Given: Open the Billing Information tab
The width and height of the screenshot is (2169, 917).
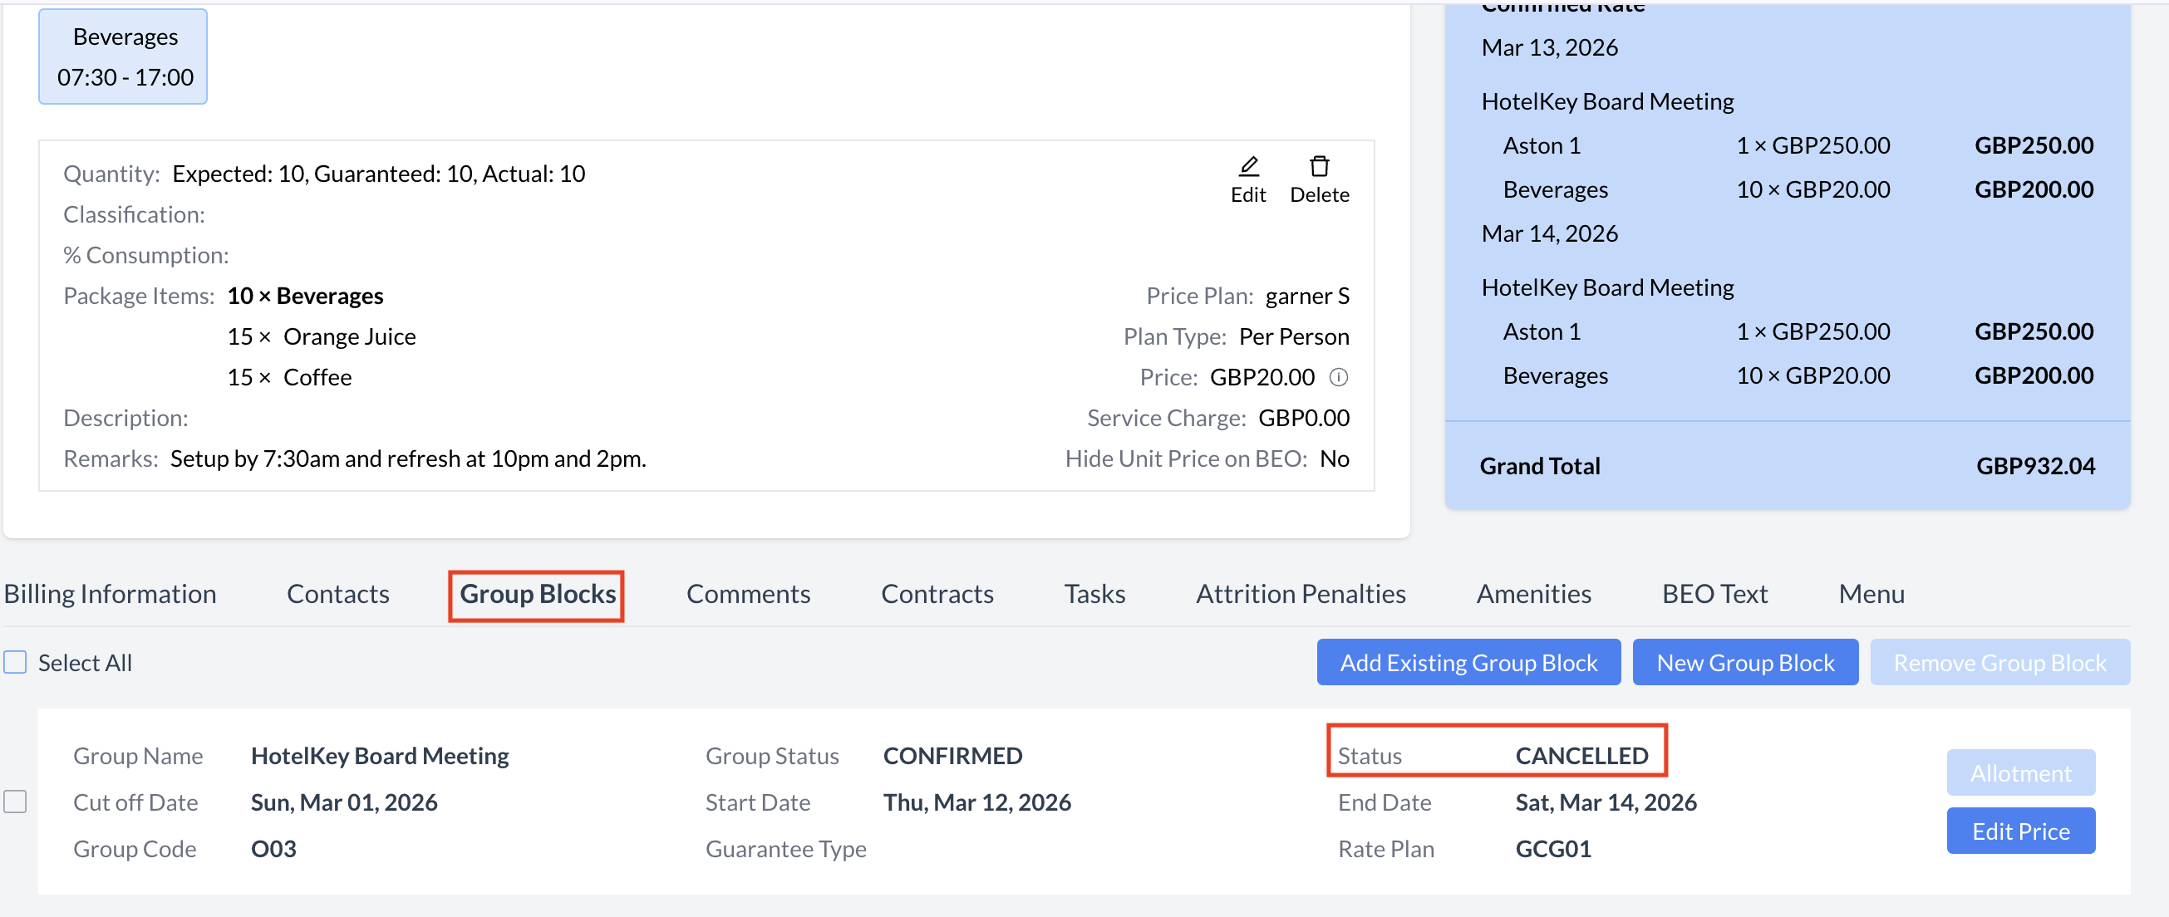Looking at the screenshot, I should tap(111, 594).
